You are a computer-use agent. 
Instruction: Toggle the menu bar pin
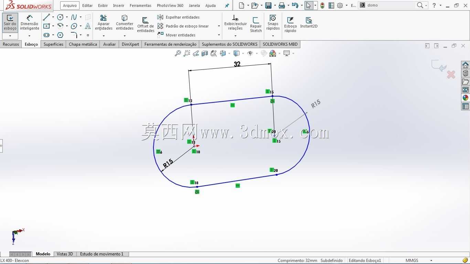tap(227, 5)
